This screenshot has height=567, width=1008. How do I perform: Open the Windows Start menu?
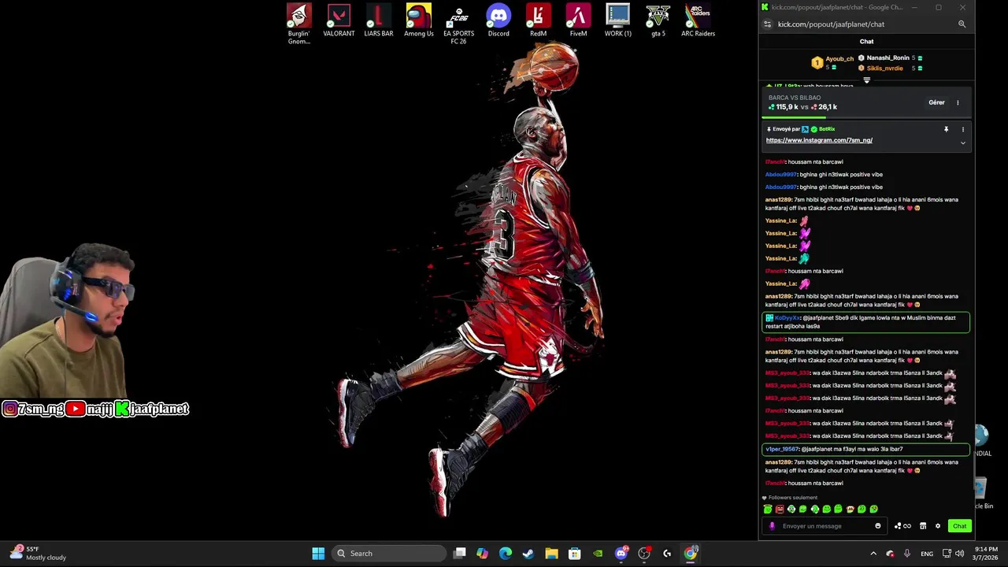pos(318,554)
